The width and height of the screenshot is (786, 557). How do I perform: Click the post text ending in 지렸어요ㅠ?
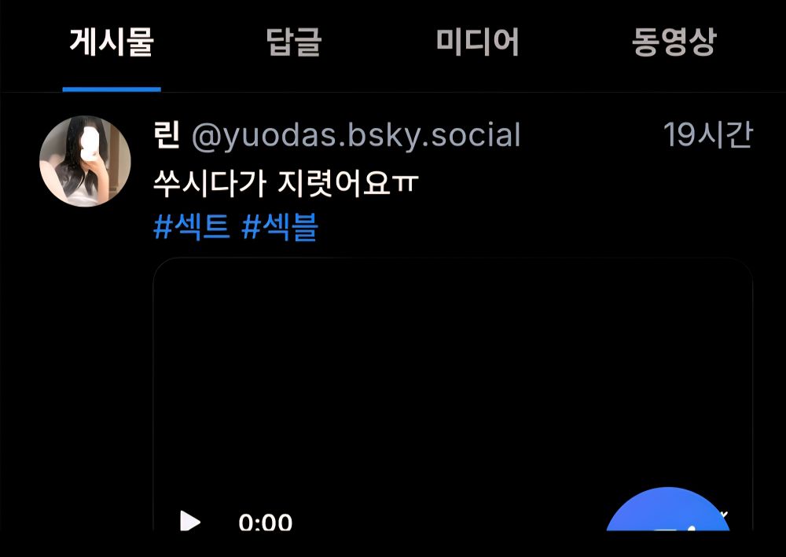pos(286,182)
